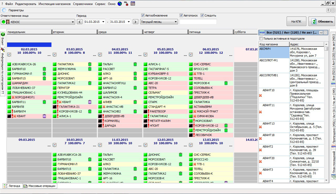Screen dimensions: 336x194
Task: Click the На КПК button
Action: [x=296, y=21]
